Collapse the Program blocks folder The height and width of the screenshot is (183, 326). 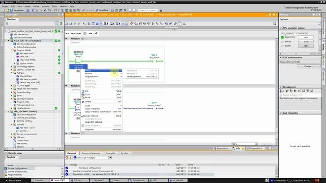[12, 50]
